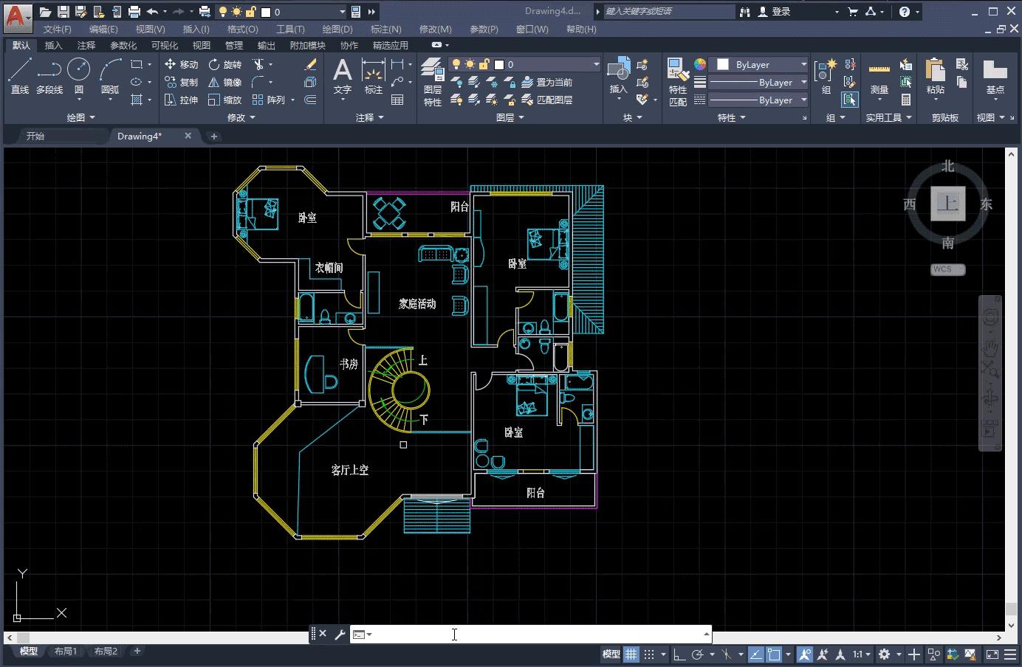
Task: Toggle ortho mode in status bar
Action: click(x=679, y=654)
